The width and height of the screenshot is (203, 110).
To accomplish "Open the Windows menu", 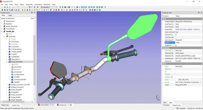I will tap(47, 4).
